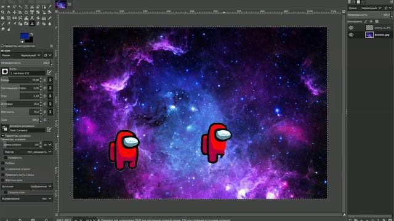Select the Pencil tool
The height and width of the screenshot is (221, 394).
[49, 18]
